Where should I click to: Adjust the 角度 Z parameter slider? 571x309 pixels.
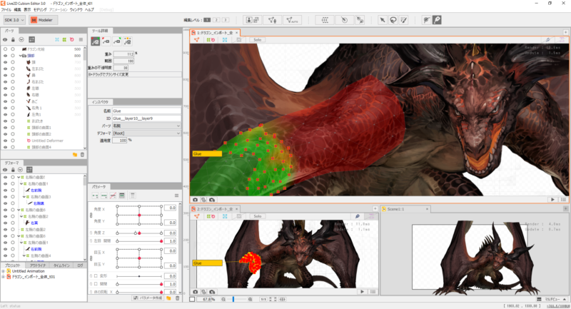139,233
